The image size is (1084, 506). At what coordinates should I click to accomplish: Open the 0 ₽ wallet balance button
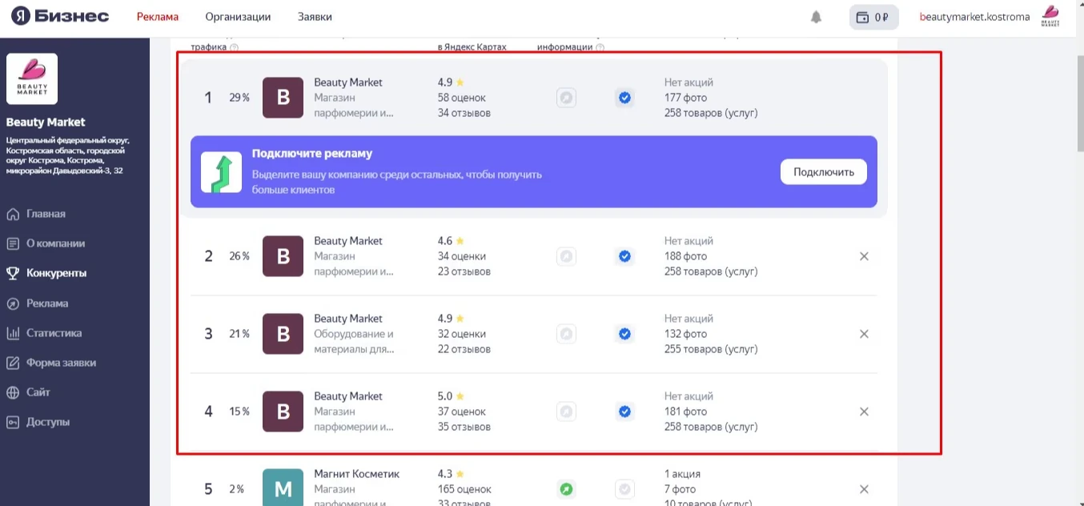tap(873, 17)
